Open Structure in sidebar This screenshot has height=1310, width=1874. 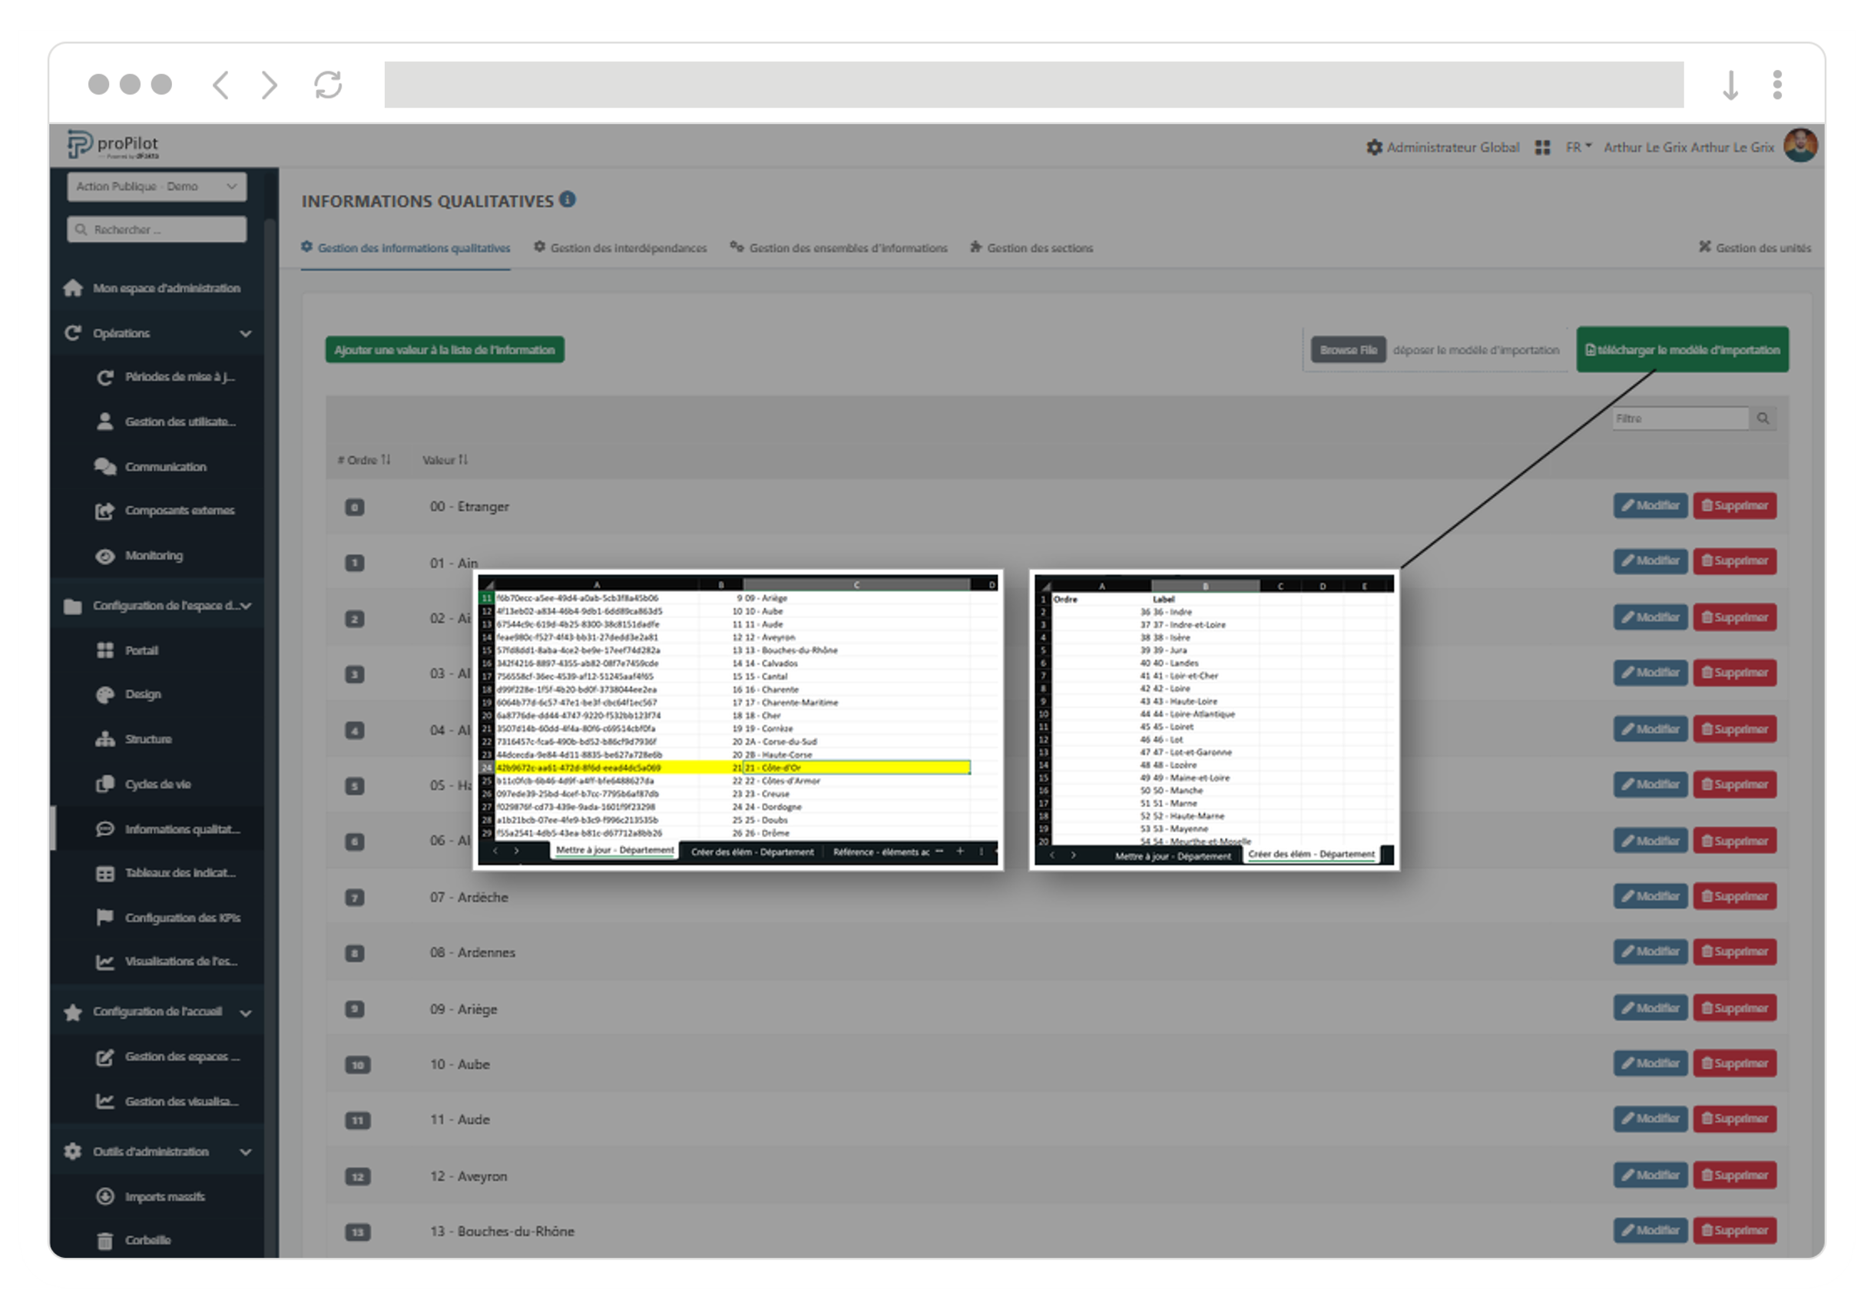coord(134,739)
